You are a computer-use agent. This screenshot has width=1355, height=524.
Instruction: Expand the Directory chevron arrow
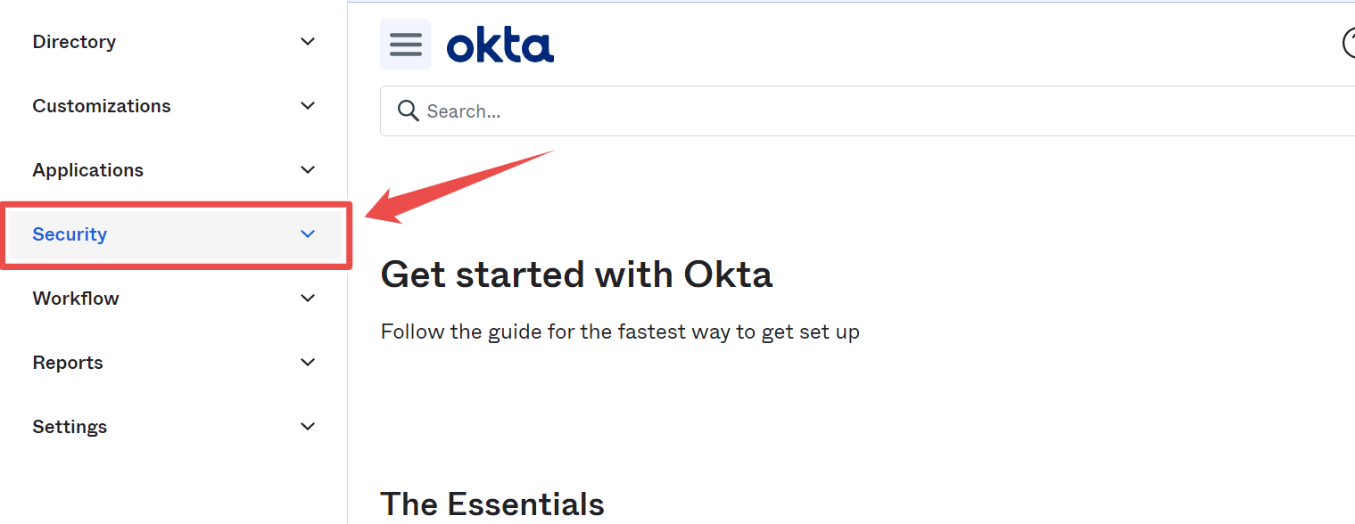tap(308, 42)
